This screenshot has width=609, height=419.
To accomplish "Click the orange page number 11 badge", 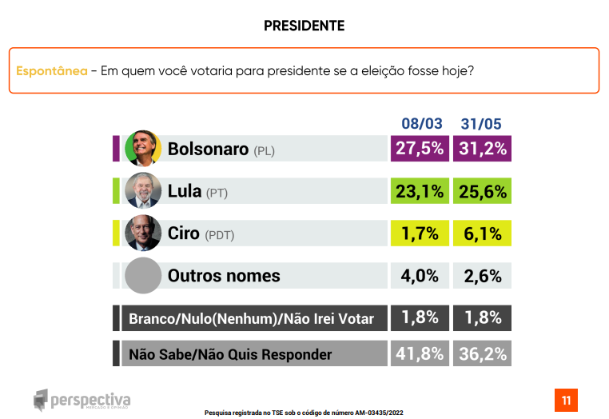I will coord(566,400).
